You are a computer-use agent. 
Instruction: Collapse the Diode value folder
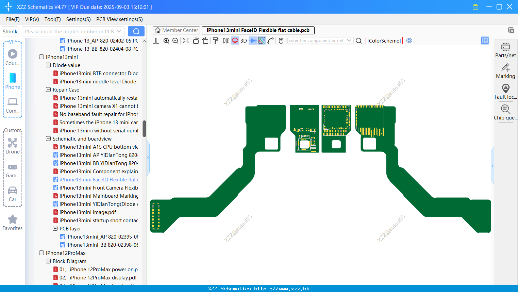tap(48, 65)
